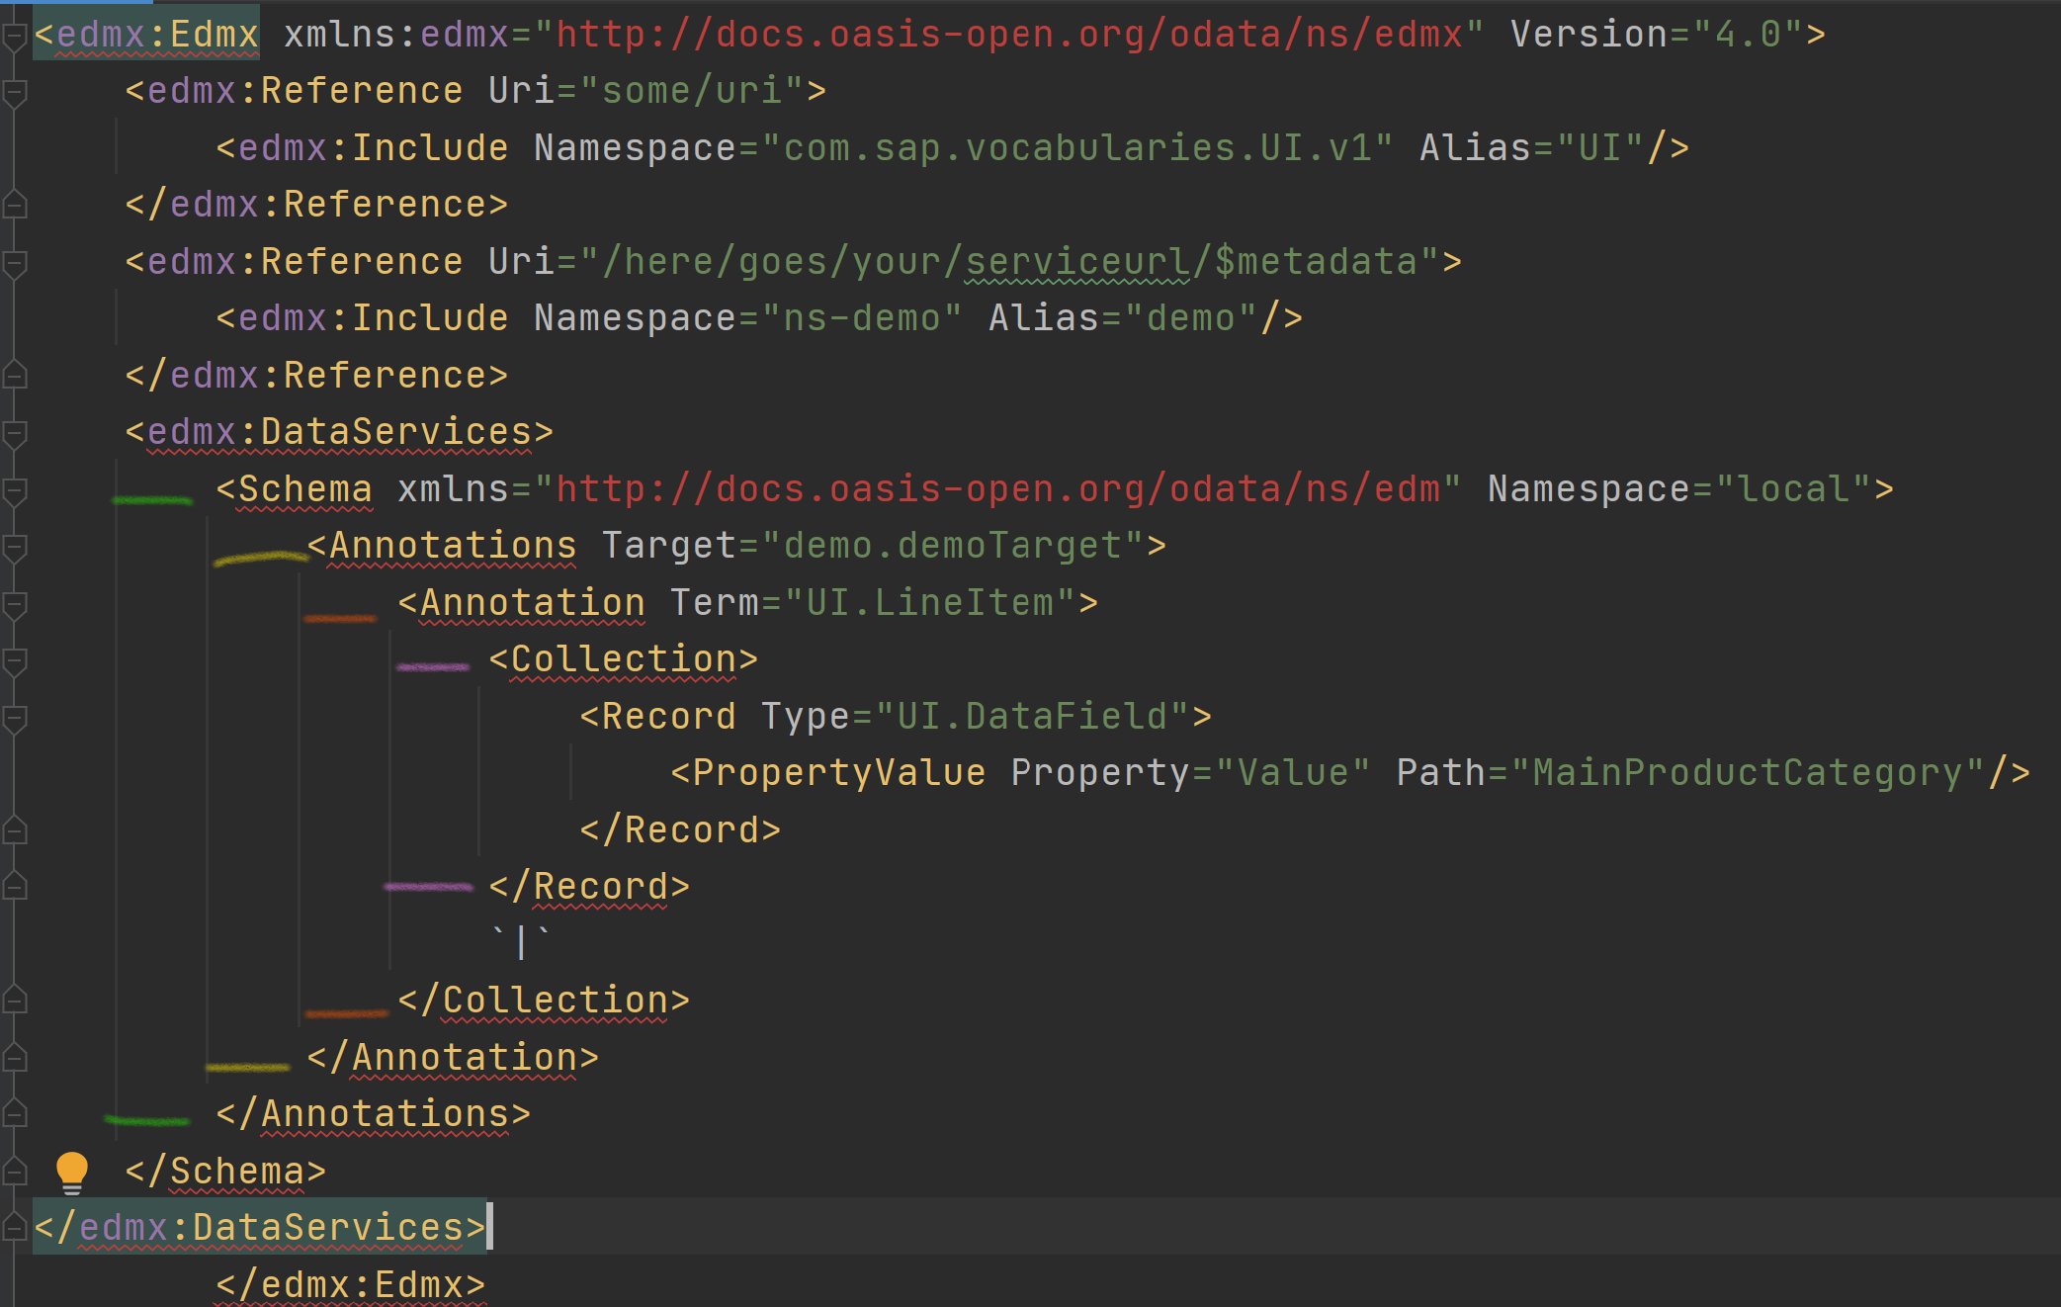The height and width of the screenshot is (1307, 2061).
Task: Click the MainProductCategory path value
Action: [x=1747, y=773]
